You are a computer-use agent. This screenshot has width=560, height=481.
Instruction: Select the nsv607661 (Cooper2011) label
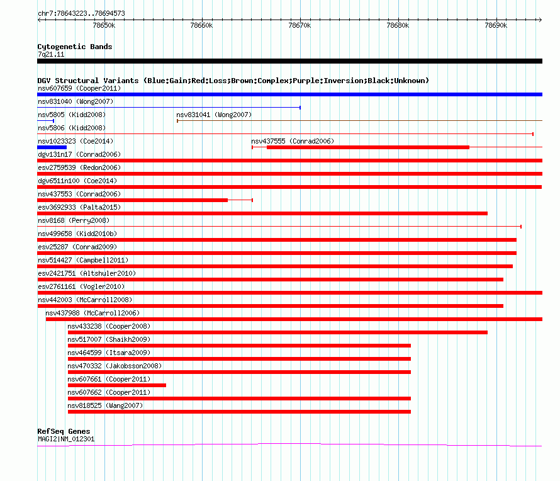(x=109, y=379)
